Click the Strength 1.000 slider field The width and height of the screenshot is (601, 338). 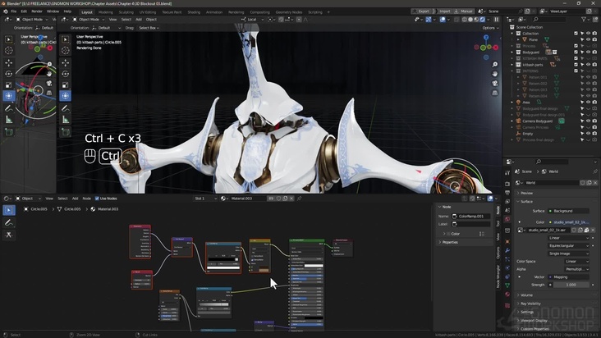coord(571,285)
